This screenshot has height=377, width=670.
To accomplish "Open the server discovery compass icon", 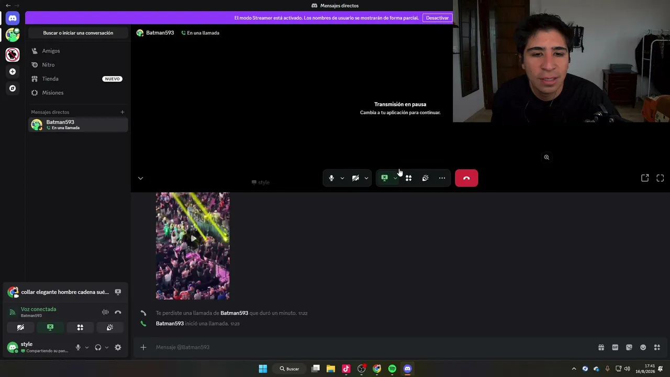I will click(13, 88).
